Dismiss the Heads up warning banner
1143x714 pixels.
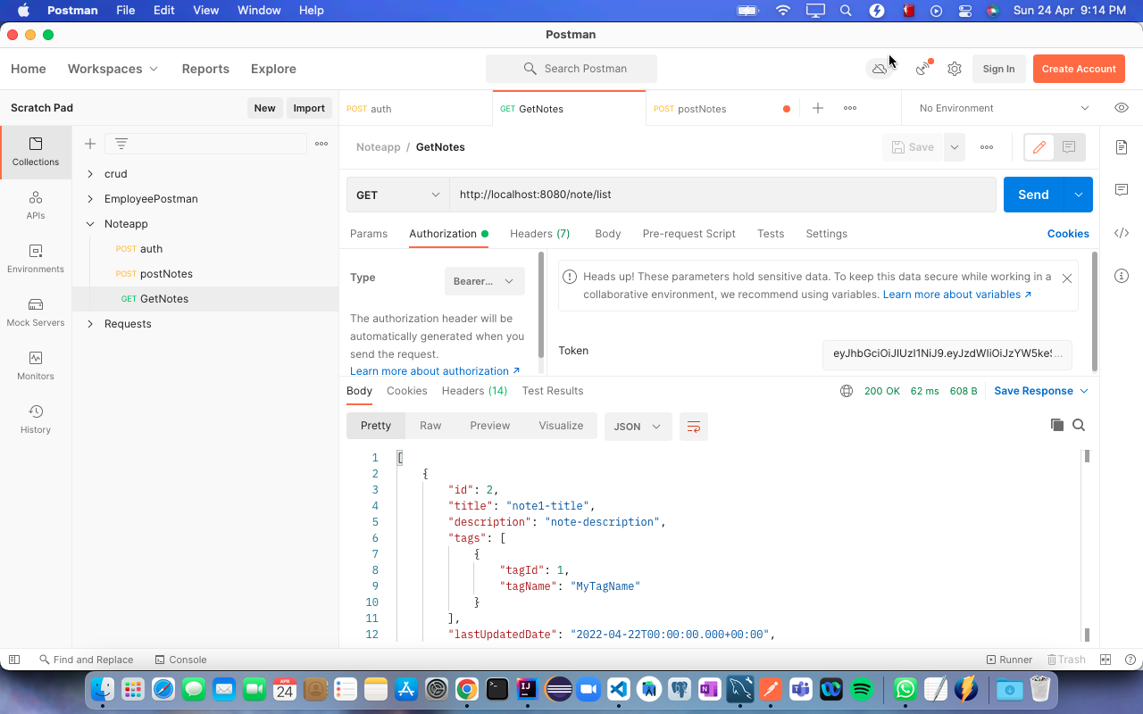tap(1066, 278)
